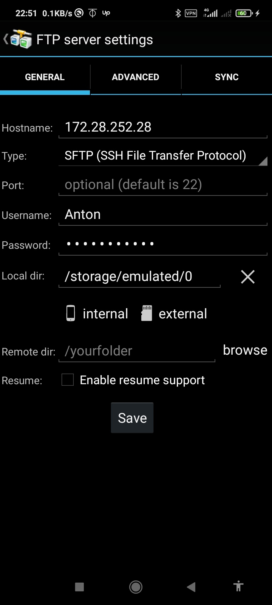
Task: Open recent apps square icon
Action: [x=79, y=587]
